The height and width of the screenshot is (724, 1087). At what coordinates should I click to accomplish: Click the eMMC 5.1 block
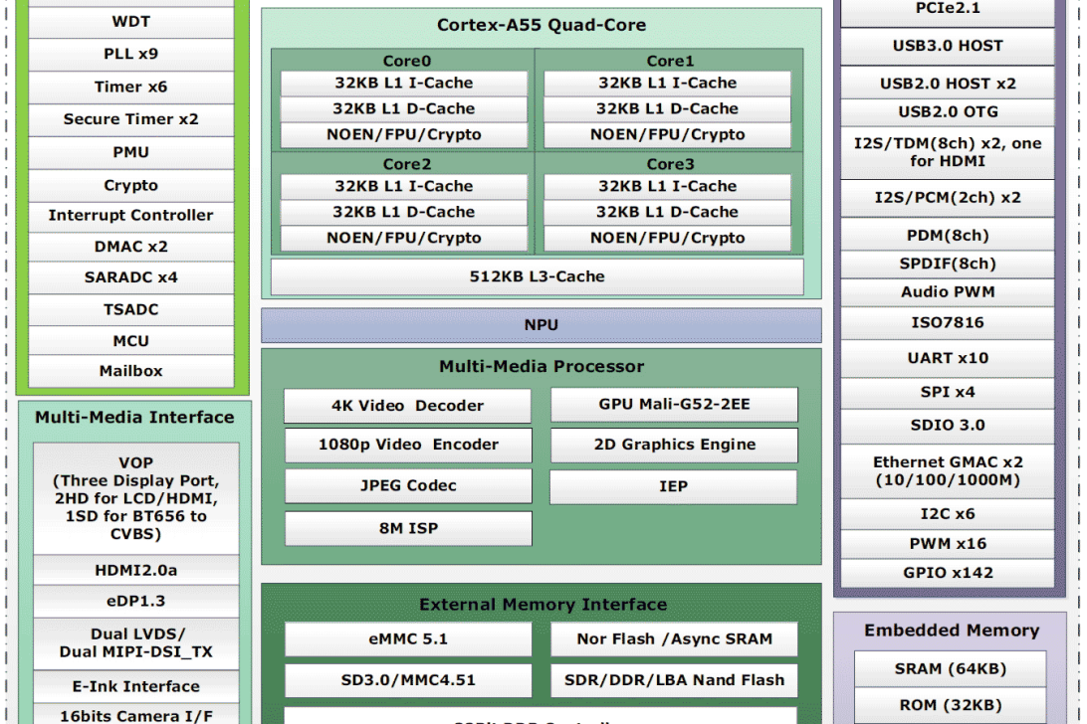(407, 639)
